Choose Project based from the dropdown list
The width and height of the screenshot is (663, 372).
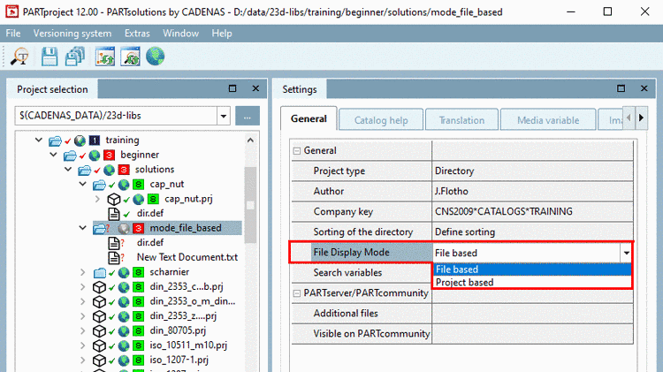pos(532,282)
